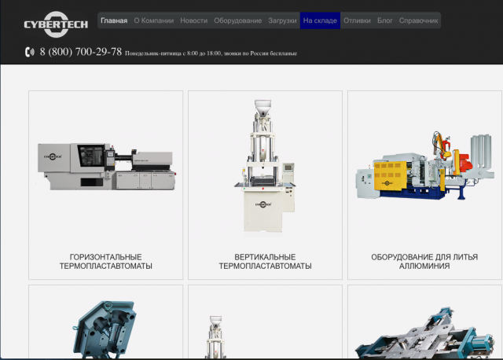Open the Оборудование menu
This screenshot has width=503, height=360.
[237, 20]
